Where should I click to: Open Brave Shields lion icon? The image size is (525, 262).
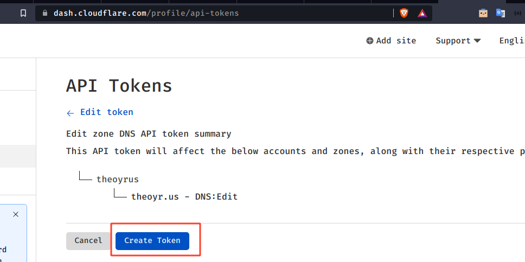click(x=404, y=13)
